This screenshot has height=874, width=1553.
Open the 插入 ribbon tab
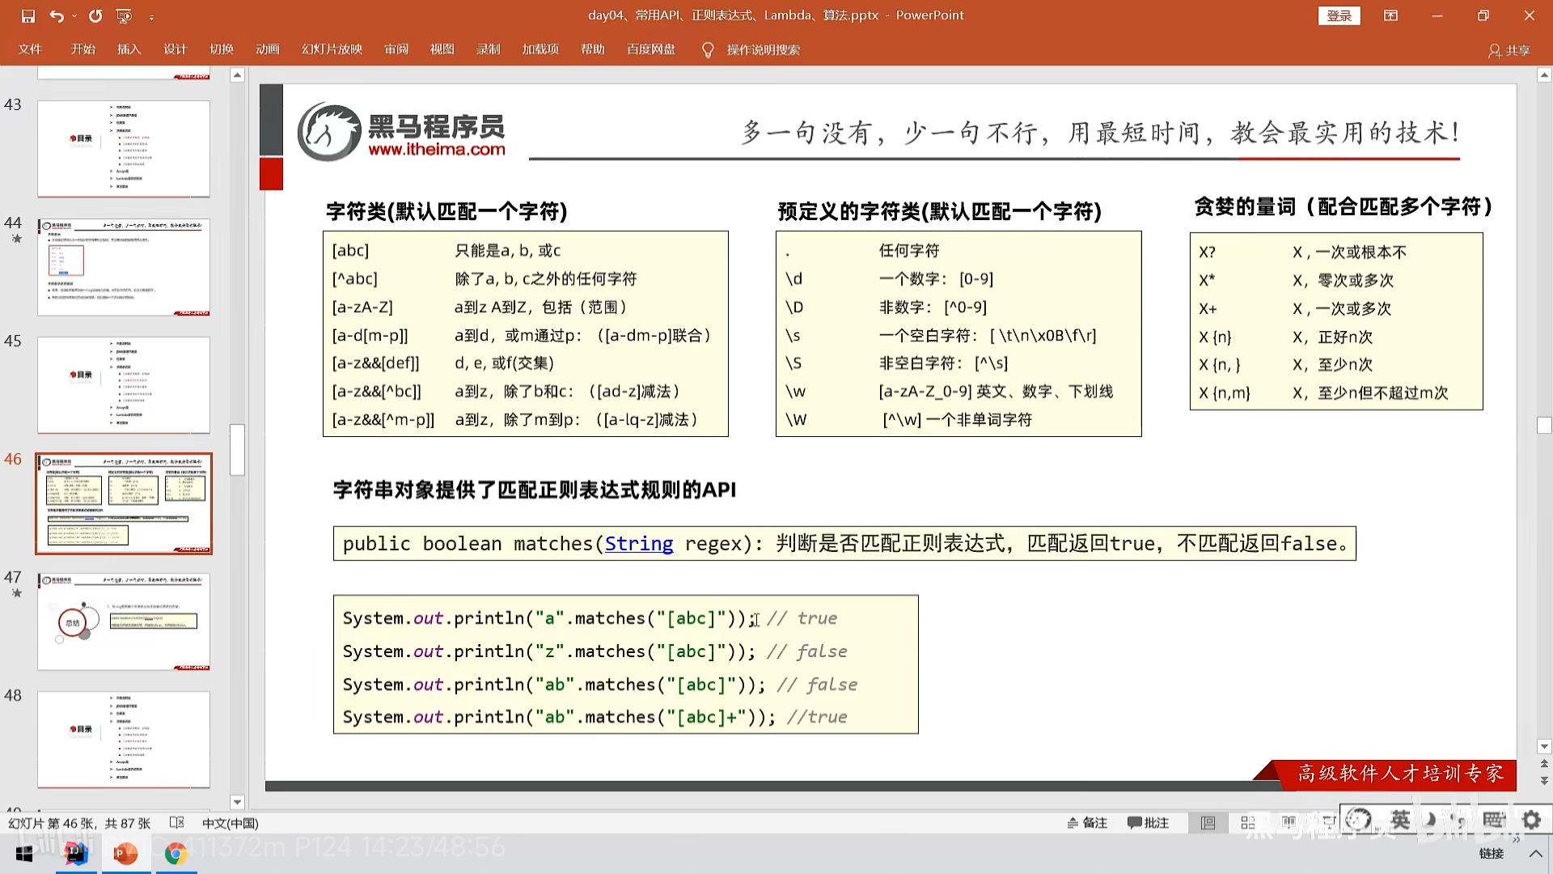point(129,49)
